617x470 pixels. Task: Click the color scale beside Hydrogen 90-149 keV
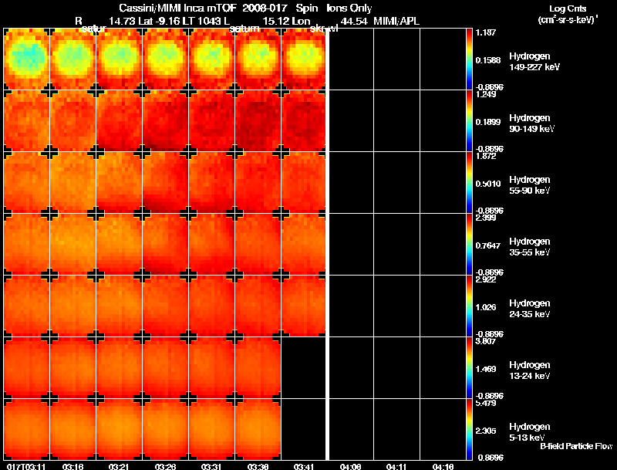pos(469,121)
